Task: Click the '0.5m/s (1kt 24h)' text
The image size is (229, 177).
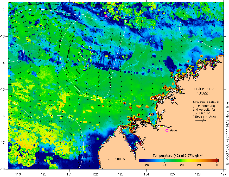Action: [204, 117]
